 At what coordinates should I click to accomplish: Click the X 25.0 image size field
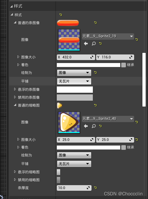pyautogui.click(x=76, y=140)
